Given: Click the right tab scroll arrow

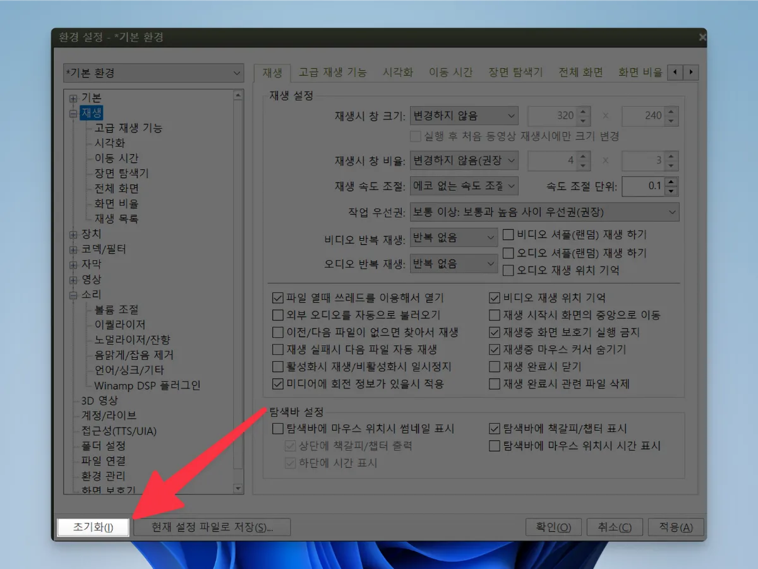Looking at the screenshot, I should (x=691, y=72).
